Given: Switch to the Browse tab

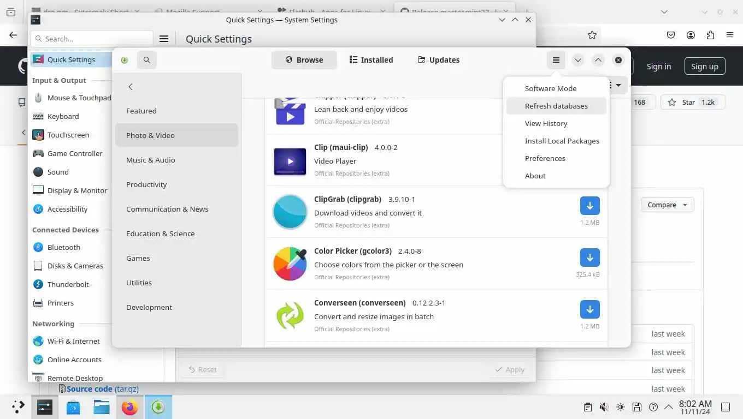Looking at the screenshot, I should (x=304, y=60).
